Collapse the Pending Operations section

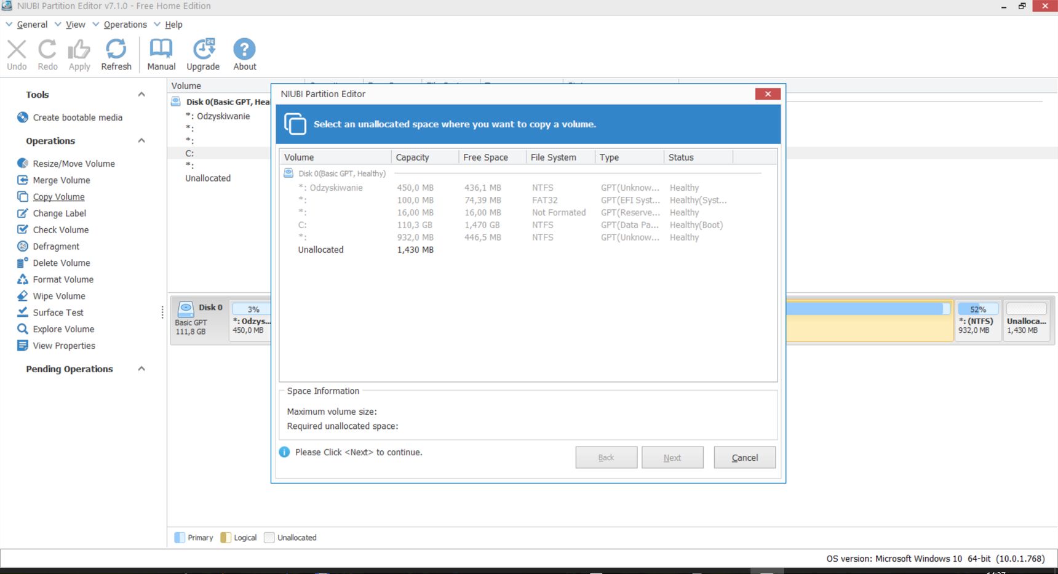pyautogui.click(x=141, y=369)
